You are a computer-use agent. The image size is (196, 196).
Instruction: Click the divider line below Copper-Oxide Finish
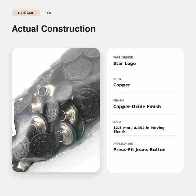click(145, 114)
